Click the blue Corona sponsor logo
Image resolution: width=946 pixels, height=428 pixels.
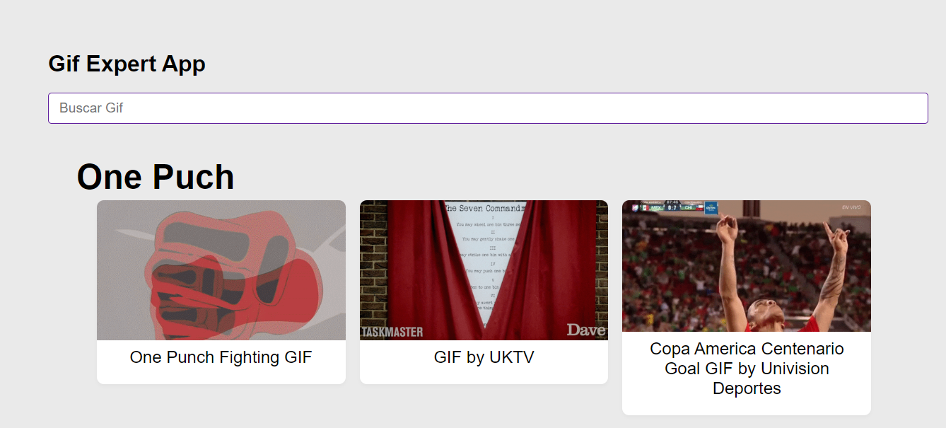pyautogui.click(x=711, y=208)
